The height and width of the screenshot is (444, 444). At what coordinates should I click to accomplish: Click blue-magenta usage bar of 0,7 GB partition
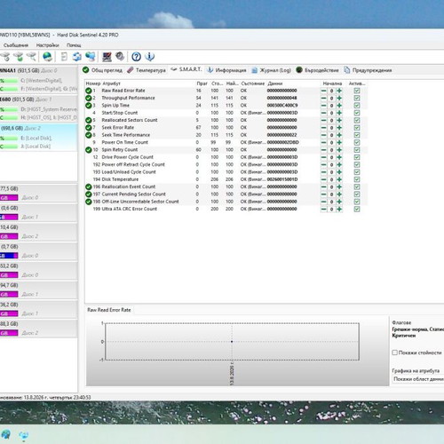click(9, 256)
